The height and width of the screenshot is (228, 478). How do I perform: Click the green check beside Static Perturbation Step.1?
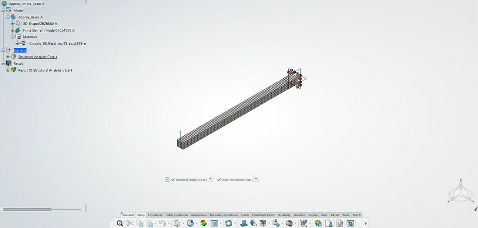[x=219, y=180]
